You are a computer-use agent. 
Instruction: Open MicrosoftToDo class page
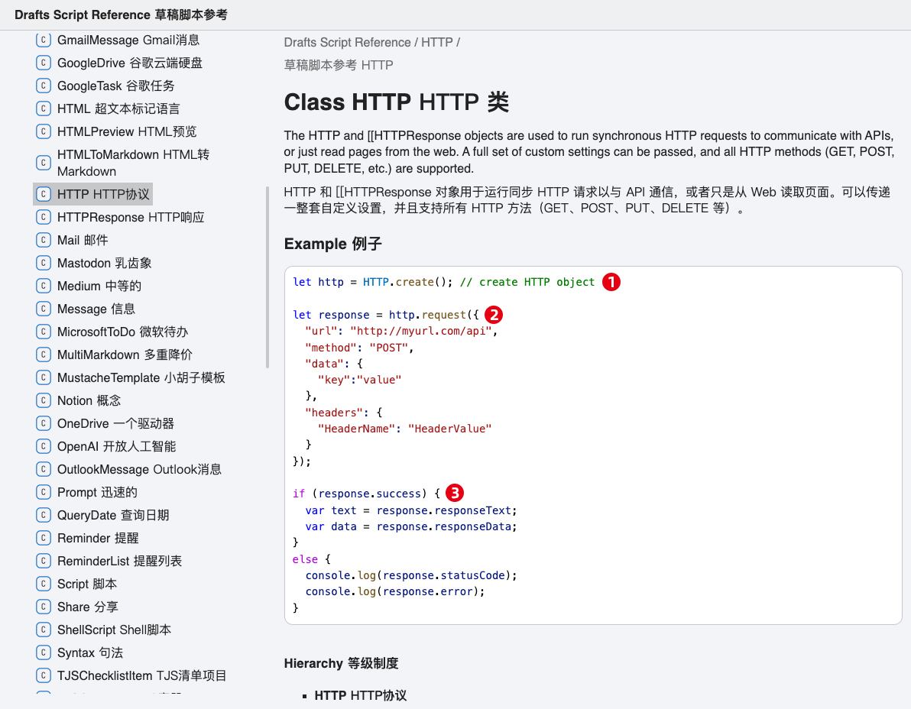(x=122, y=332)
